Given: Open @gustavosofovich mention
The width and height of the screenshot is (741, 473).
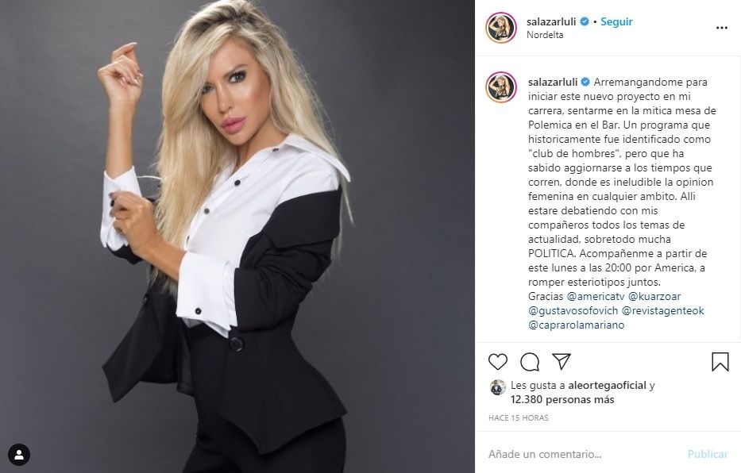Looking at the screenshot, I should 573,310.
